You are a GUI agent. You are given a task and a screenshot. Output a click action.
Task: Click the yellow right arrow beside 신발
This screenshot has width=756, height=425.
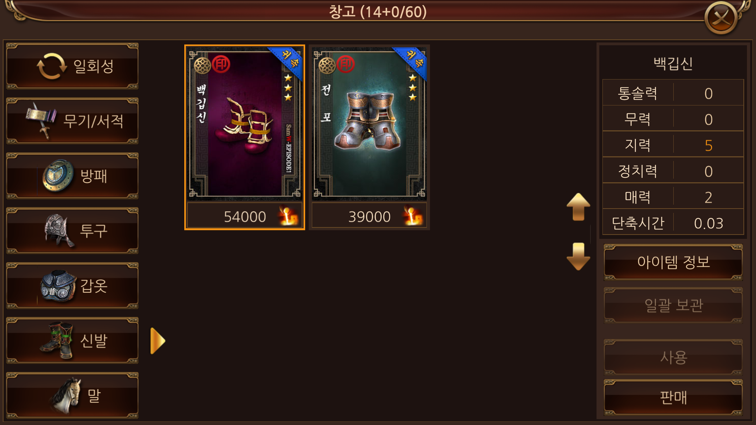point(158,341)
